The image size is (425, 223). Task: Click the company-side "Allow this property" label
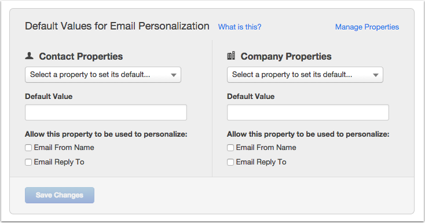click(x=308, y=134)
